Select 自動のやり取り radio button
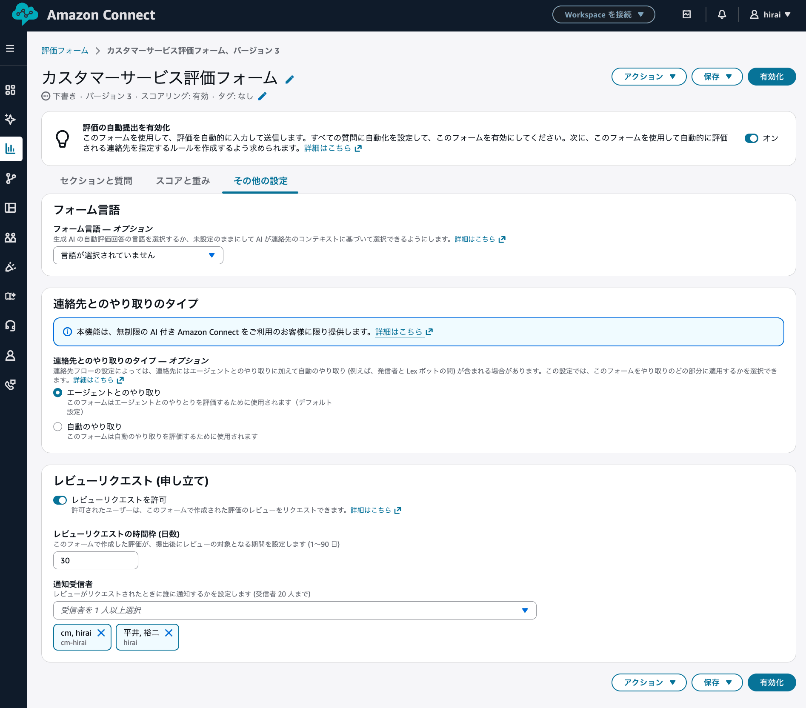The width and height of the screenshot is (806, 708). pyautogui.click(x=58, y=426)
